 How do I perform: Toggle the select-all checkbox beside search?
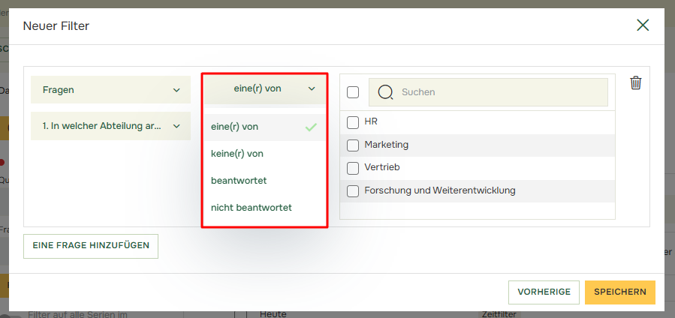pyautogui.click(x=353, y=92)
